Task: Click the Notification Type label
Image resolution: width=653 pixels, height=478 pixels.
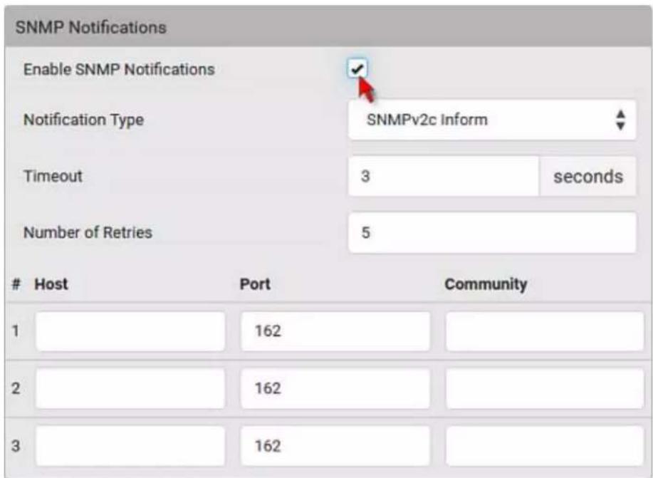Action: (x=84, y=120)
